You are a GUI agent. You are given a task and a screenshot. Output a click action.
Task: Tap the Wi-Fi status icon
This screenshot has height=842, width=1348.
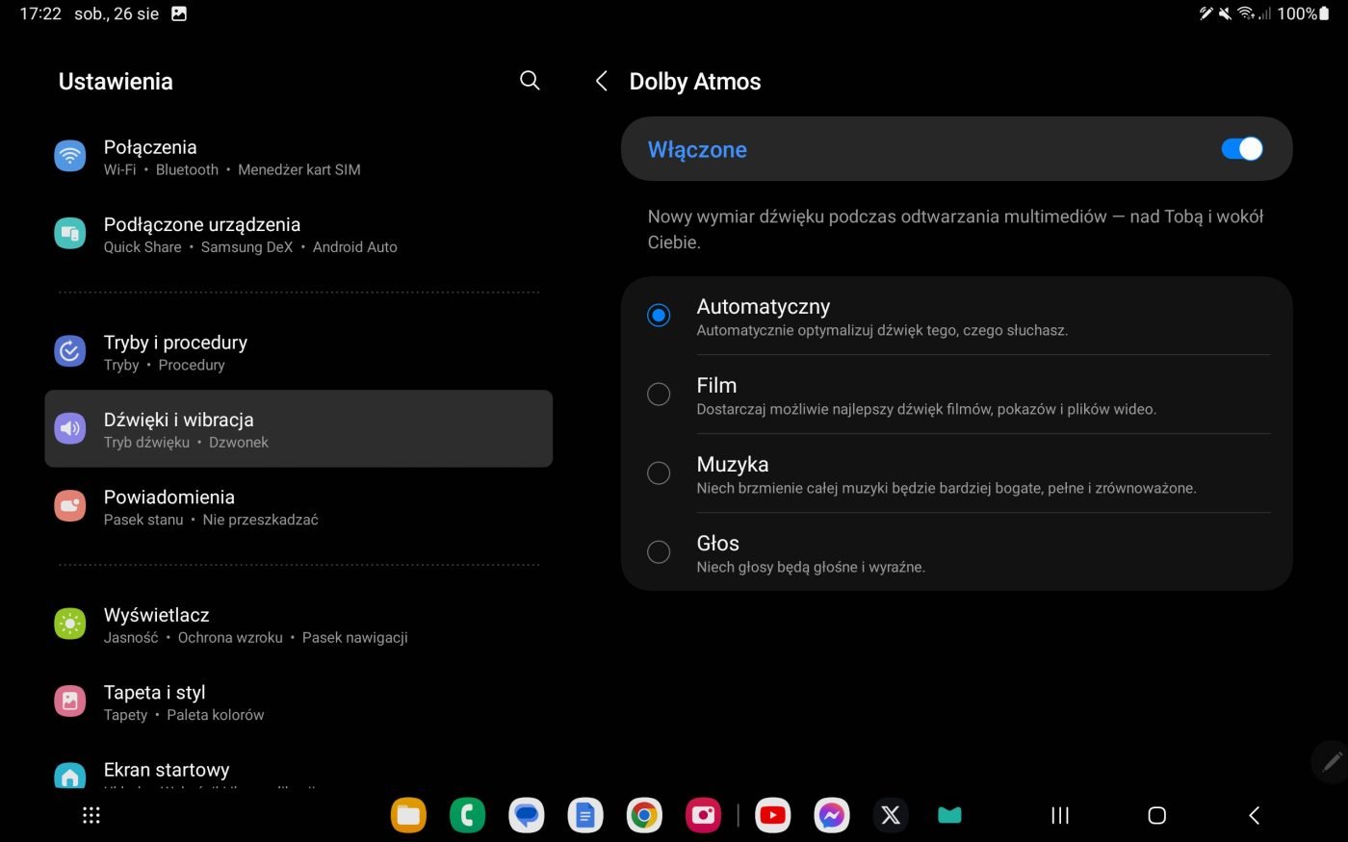1246,13
